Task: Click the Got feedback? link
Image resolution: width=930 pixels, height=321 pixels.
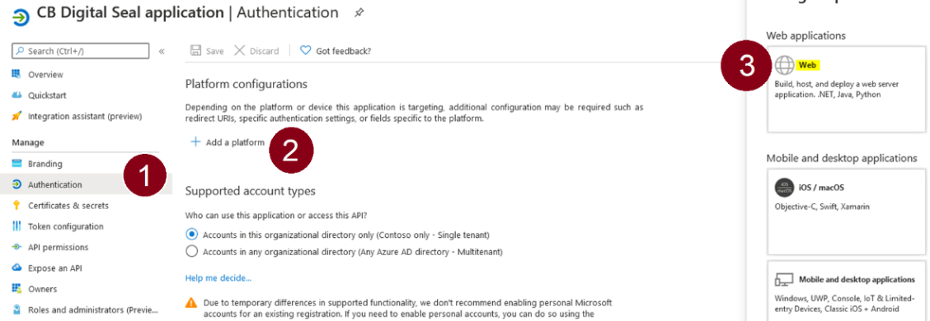Action: point(344,52)
